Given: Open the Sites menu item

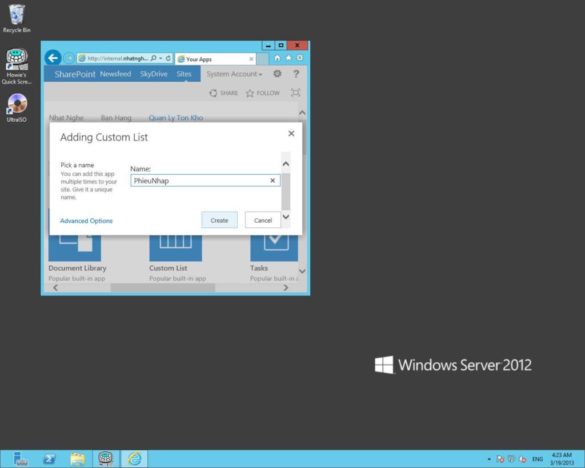Looking at the screenshot, I should coord(184,74).
